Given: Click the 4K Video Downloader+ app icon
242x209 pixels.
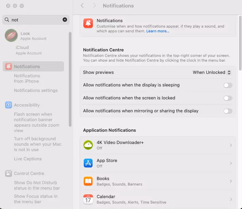Looking at the screenshot, I should 88,145.
